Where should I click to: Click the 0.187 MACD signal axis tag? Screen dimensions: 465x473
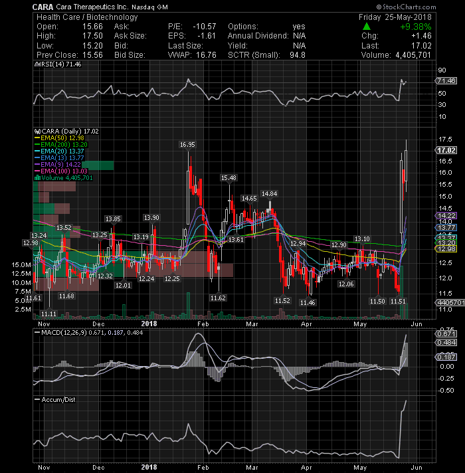(x=446, y=357)
